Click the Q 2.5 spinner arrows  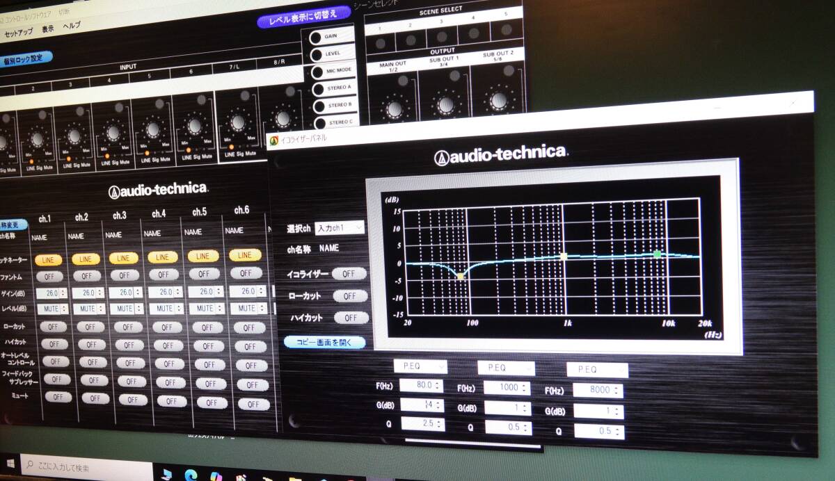[x=440, y=424]
